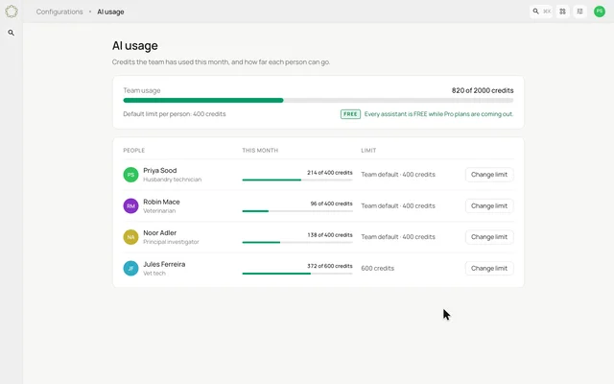The width and height of the screenshot is (614, 384).
Task: Click Noor Adler's yellow NA avatar
Action: 130,237
